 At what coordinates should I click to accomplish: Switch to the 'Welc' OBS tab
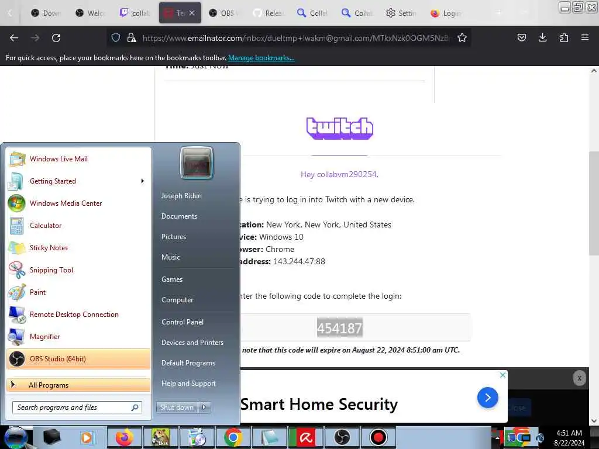click(91, 13)
